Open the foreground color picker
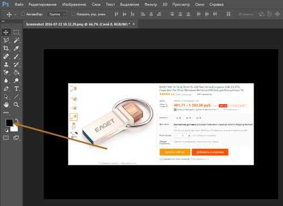The width and height of the screenshot is (283, 206). [9, 123]
